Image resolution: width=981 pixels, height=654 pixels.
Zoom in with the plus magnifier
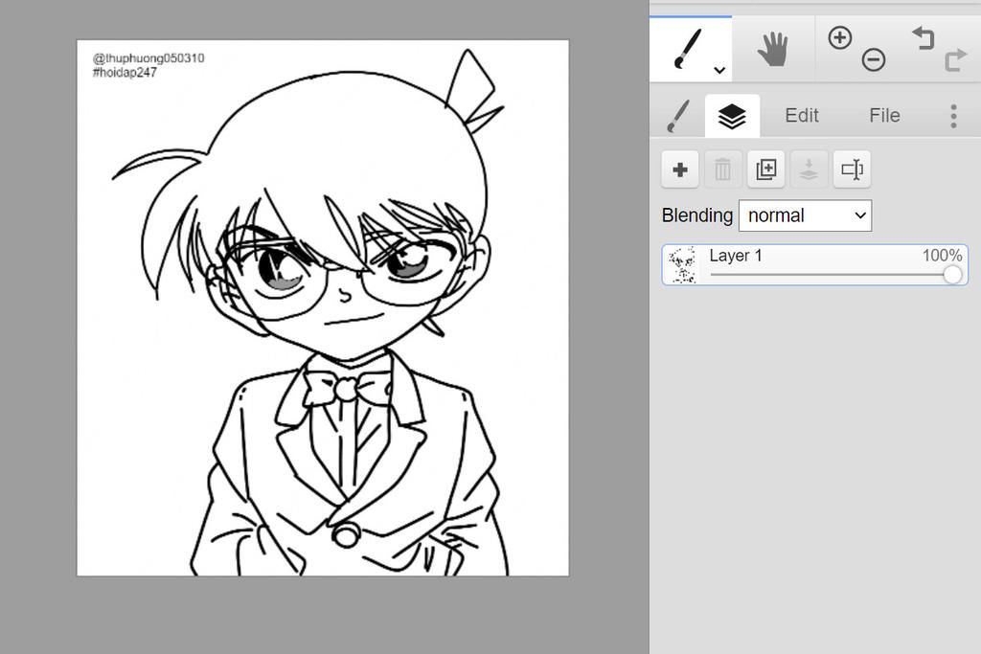(x=839, y=38)
